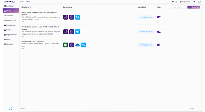This screenshot has height=112, width=205.
Task: Click the Flows breadcrumb
Action: [28, 2]
